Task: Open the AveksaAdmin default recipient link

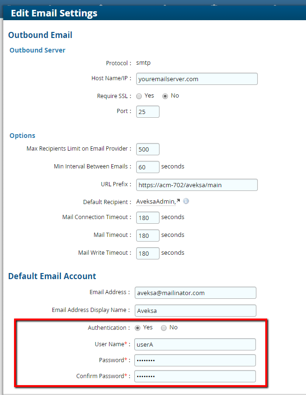Action: point(156,202)
